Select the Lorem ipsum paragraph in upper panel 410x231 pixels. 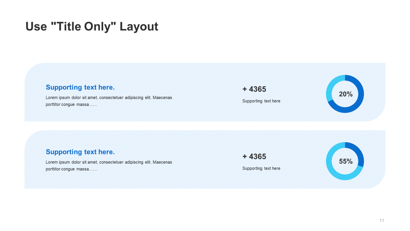point(109,101)
